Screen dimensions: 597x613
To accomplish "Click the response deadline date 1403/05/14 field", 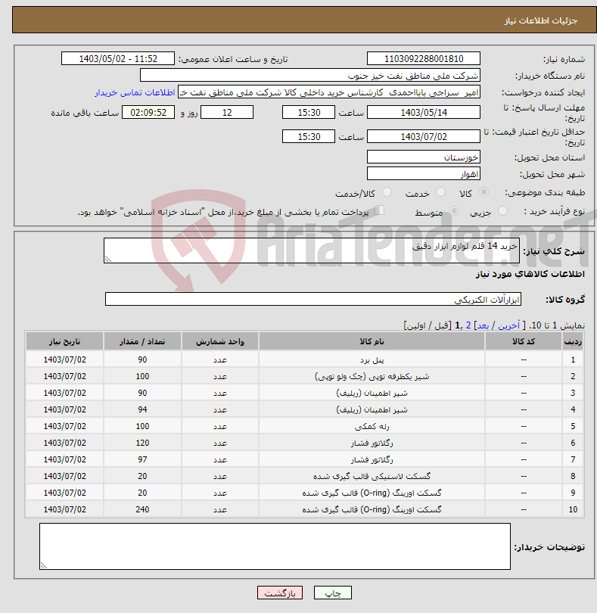I will click(424, 113).
